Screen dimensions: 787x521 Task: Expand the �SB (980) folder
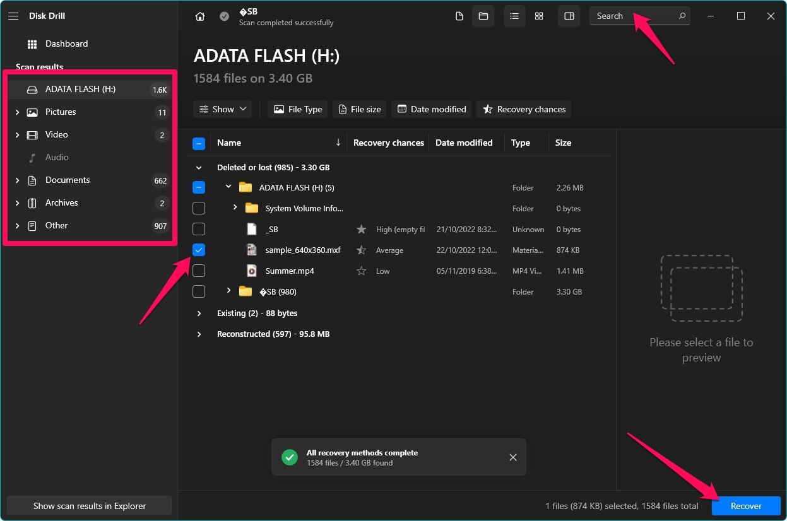[x=228, y=291]
